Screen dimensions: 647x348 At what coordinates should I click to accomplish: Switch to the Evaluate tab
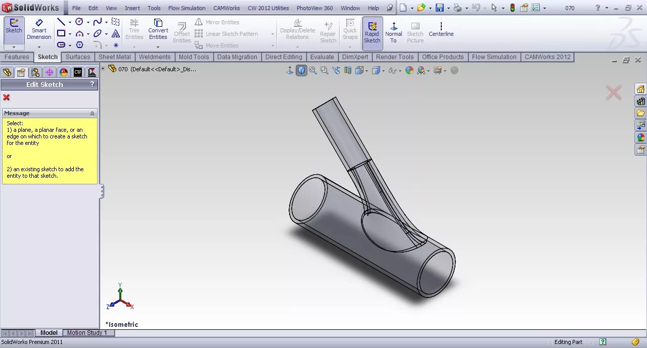pyautogui.click(x=322, y=57)
